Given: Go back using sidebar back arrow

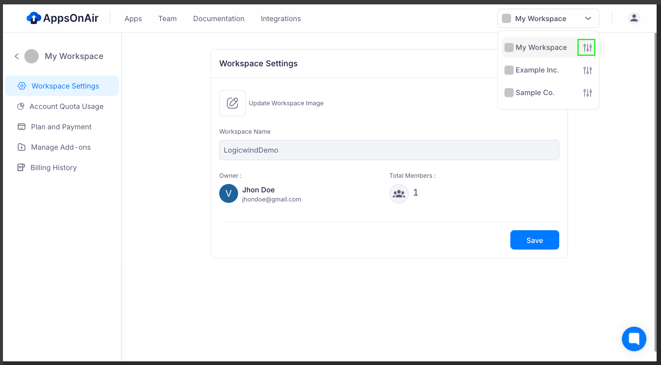Looking at the screenshot, I should (16, 56).
